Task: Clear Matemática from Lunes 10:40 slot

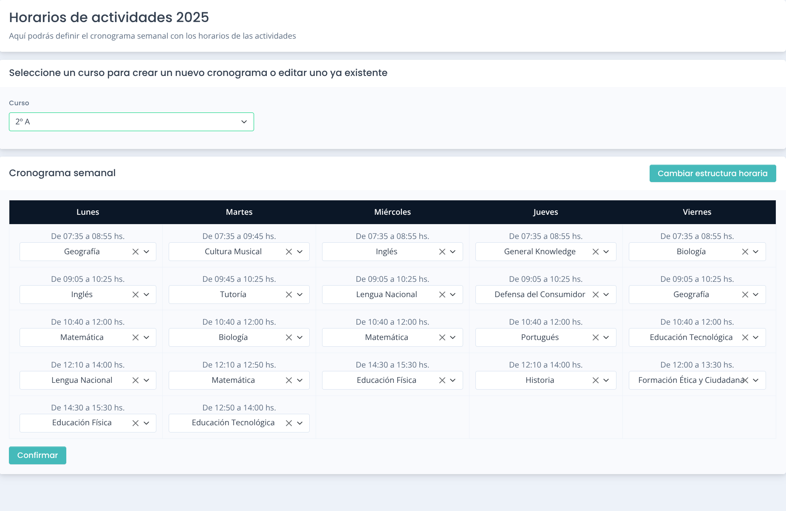Action: (x=136, y=337)
